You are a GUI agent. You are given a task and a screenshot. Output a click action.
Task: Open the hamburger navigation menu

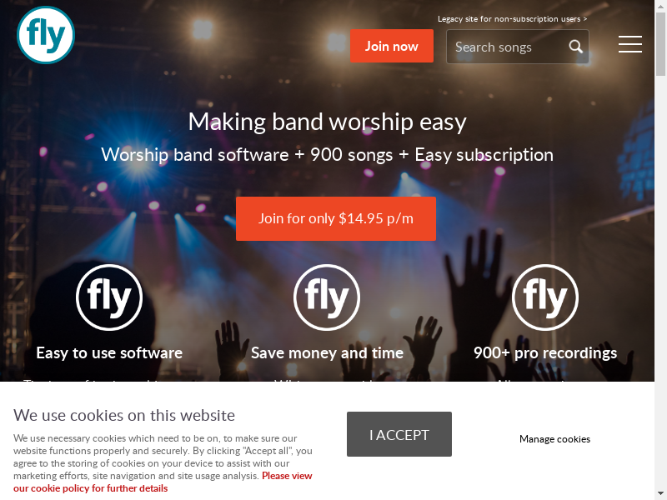630,44
